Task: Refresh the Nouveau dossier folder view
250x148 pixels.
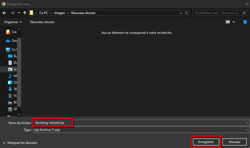Action: pyautogui.click(x=186, y=13)
